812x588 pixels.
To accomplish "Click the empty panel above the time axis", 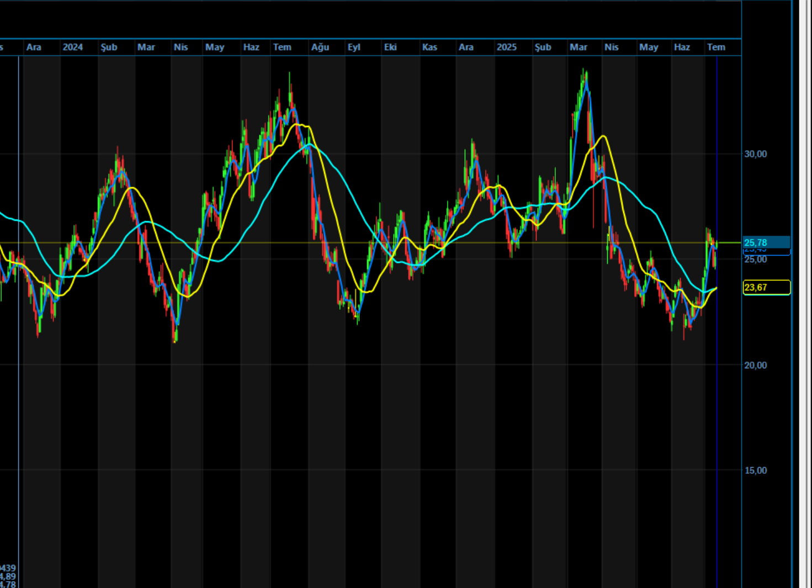I will (370, 20).
